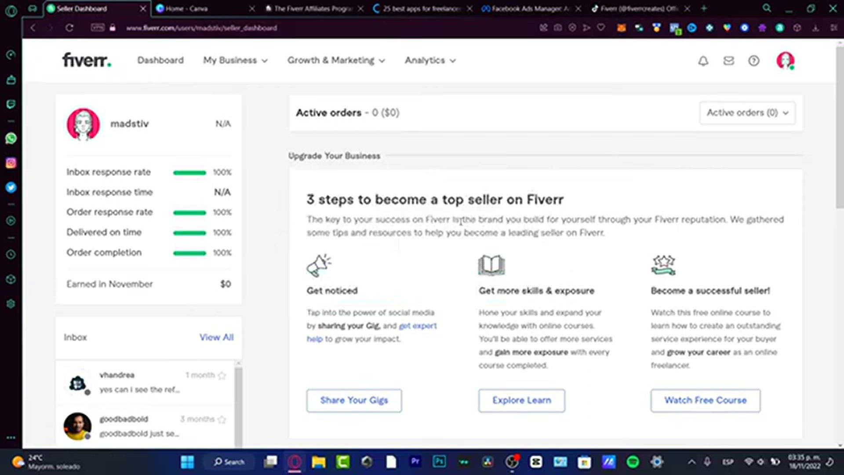The image size is (844, 475).
Task: Switch to Fiverr Affiliates Program tab
Action: [x=313, y=8]
